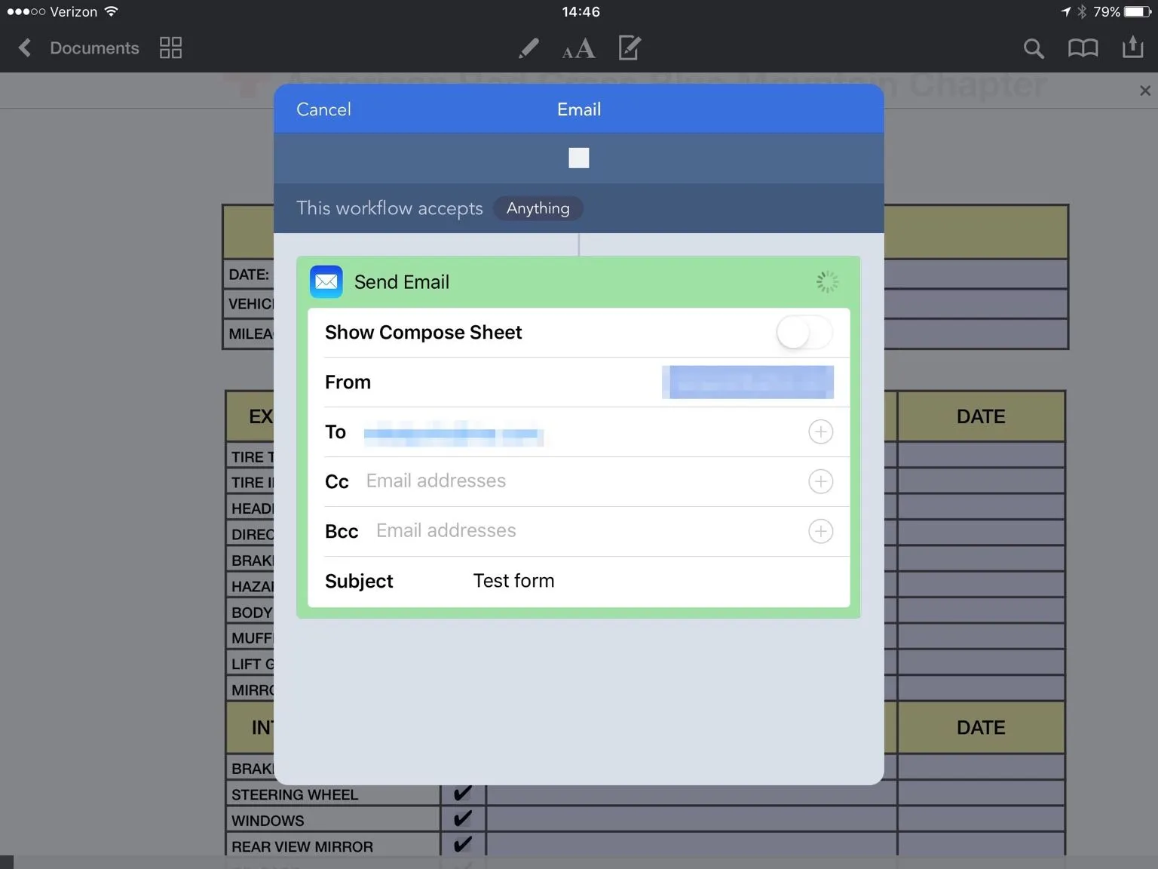Edit the Subject field Test form
Image resolution: width=1158 pixels, height=869 pixels.
point(513,581)
